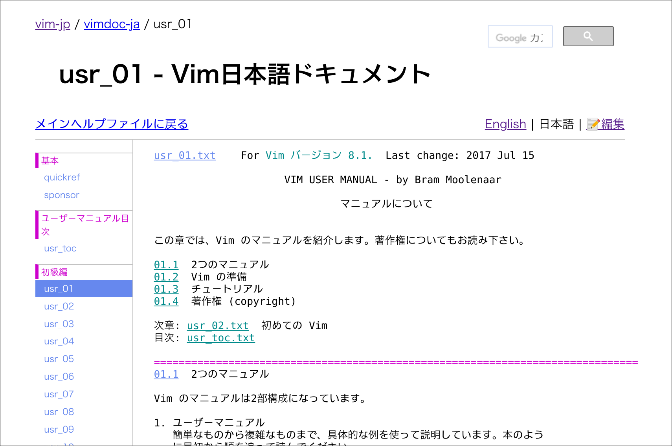Focus the Google custom search field
The image size is (672, 446).
pyautogui.click(x=520, y=36)
